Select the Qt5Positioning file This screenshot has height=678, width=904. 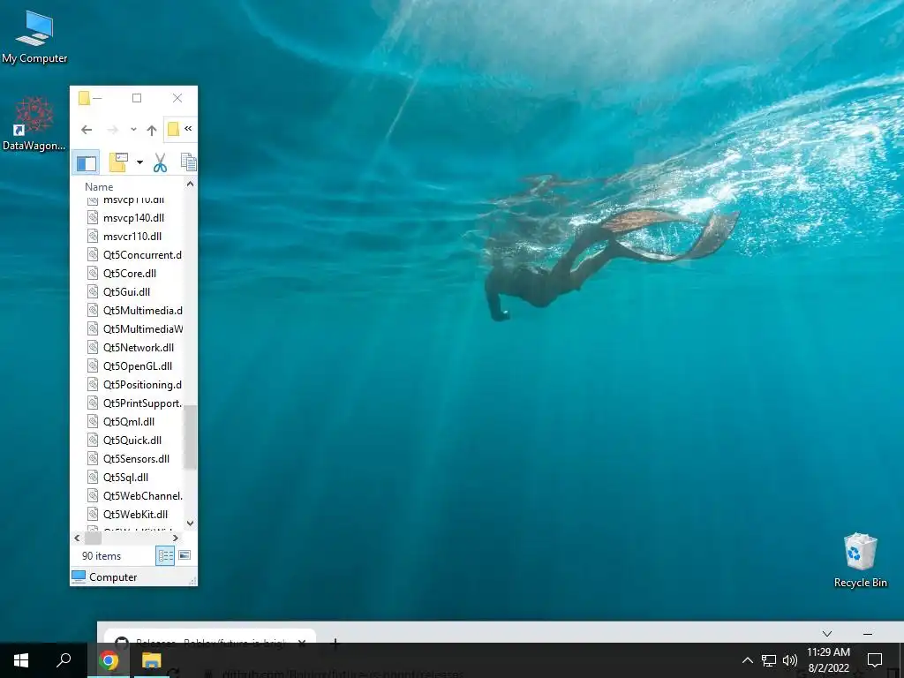tap(142, 385)
